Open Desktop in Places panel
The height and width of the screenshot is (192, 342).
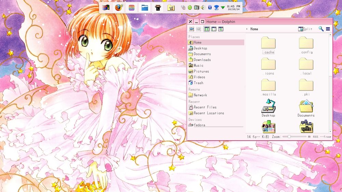(216, 48)
